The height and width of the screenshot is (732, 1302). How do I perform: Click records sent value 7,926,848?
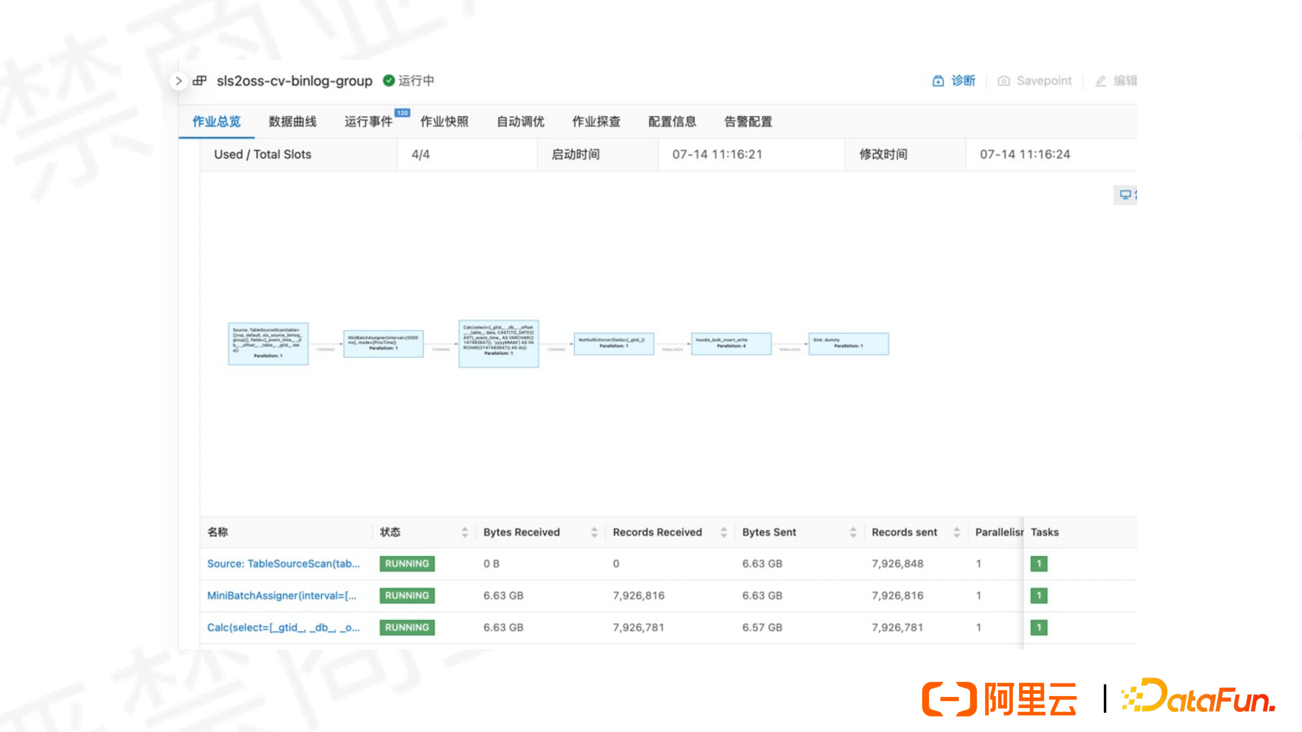coord(897,564)
